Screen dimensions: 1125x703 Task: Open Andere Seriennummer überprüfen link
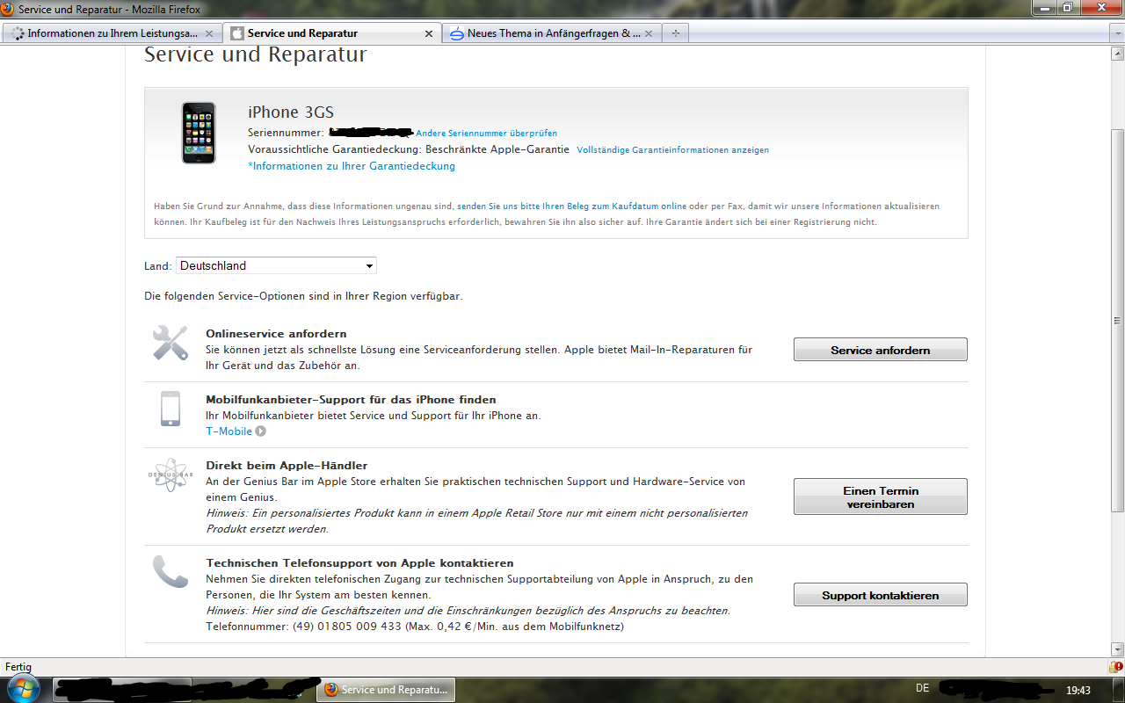[486, 134]
